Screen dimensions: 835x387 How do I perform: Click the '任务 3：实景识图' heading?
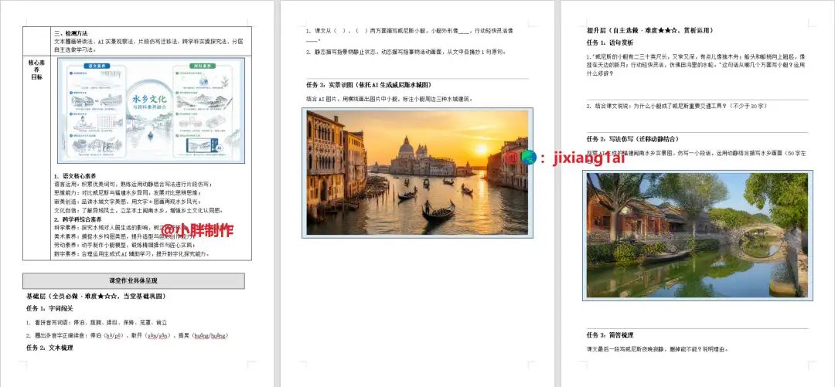[x=369, y=85]
